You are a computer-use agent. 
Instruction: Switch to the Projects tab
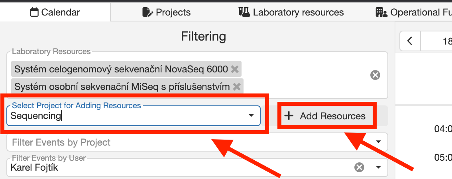[166, 12]
